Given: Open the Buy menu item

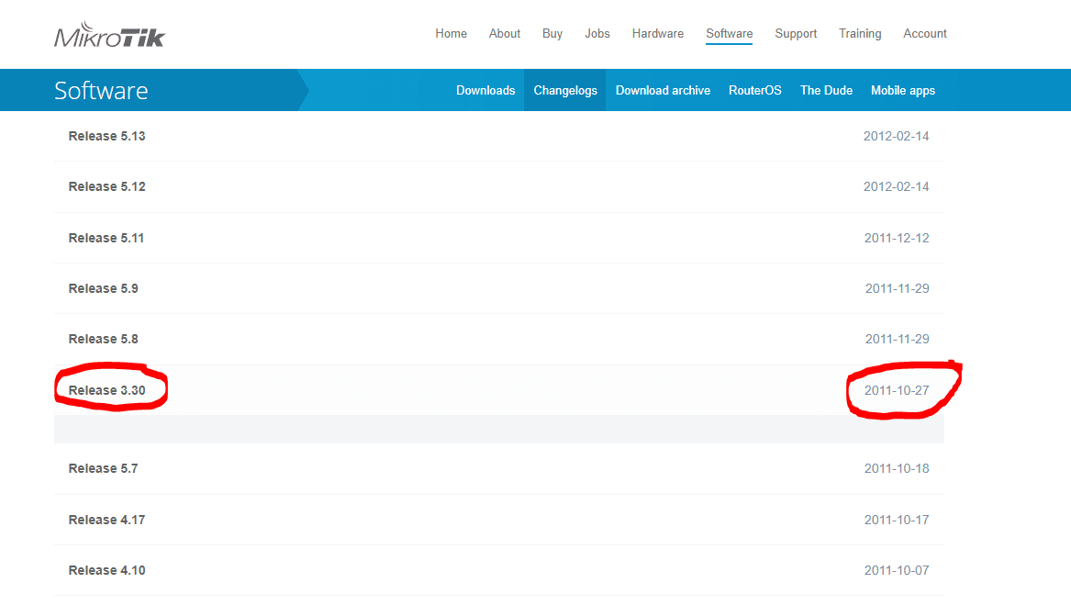Looking at the screenshot, I should 552,33.
